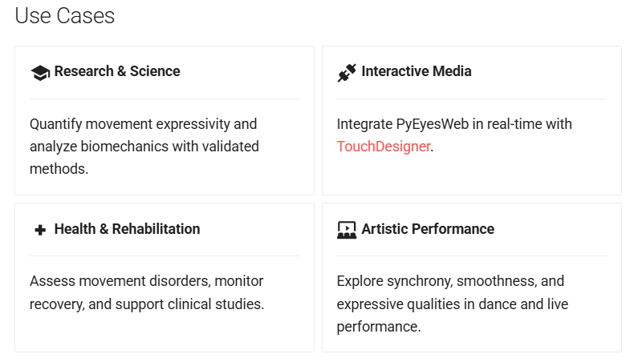Select the Interactive Media card title
This screenshot has height=362, width=638.
[x=417, y=71]
